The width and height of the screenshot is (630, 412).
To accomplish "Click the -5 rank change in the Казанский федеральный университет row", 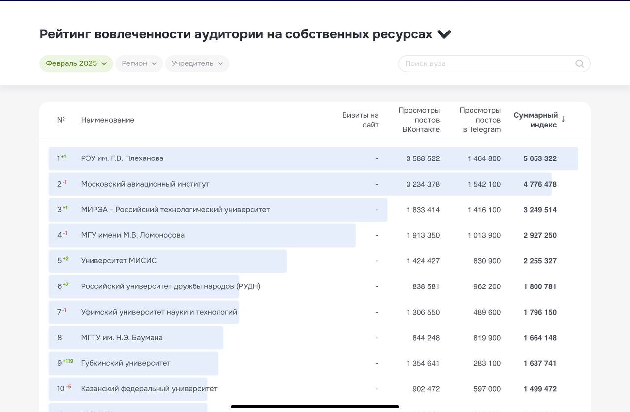I will (68, 387).
